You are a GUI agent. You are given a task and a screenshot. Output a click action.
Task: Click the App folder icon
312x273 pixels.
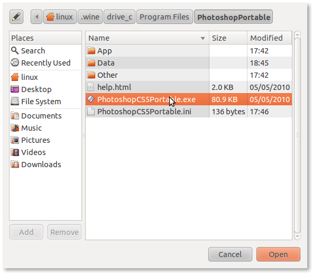click(91, 51)
